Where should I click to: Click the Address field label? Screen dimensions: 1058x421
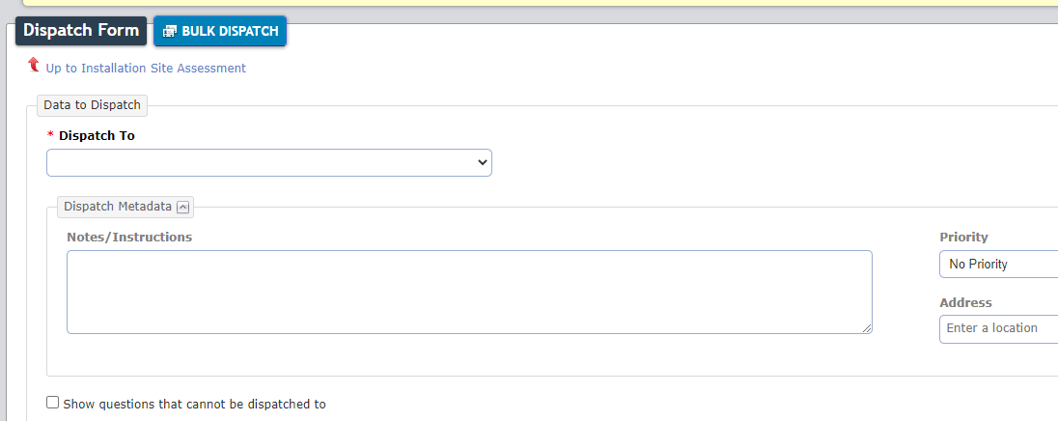(x=965, y=302)
